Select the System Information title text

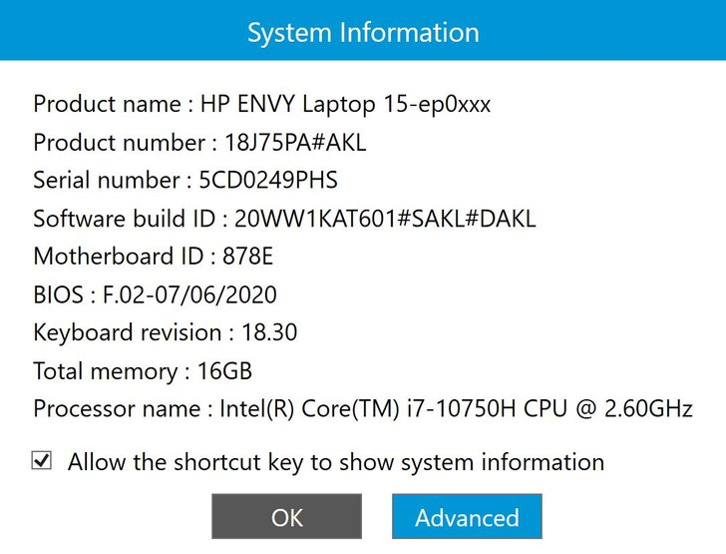click(x=363, y=33)
